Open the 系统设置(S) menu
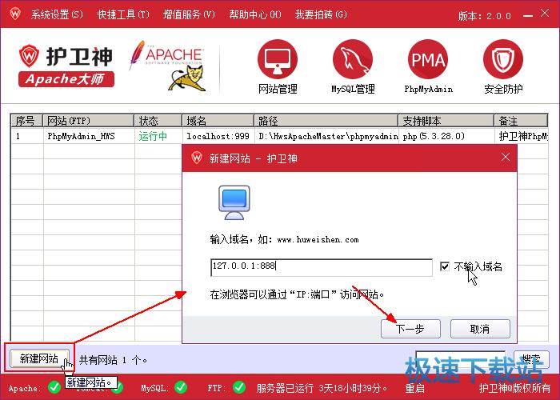Screen dimensions: 560x400 (x=57, y=14)
